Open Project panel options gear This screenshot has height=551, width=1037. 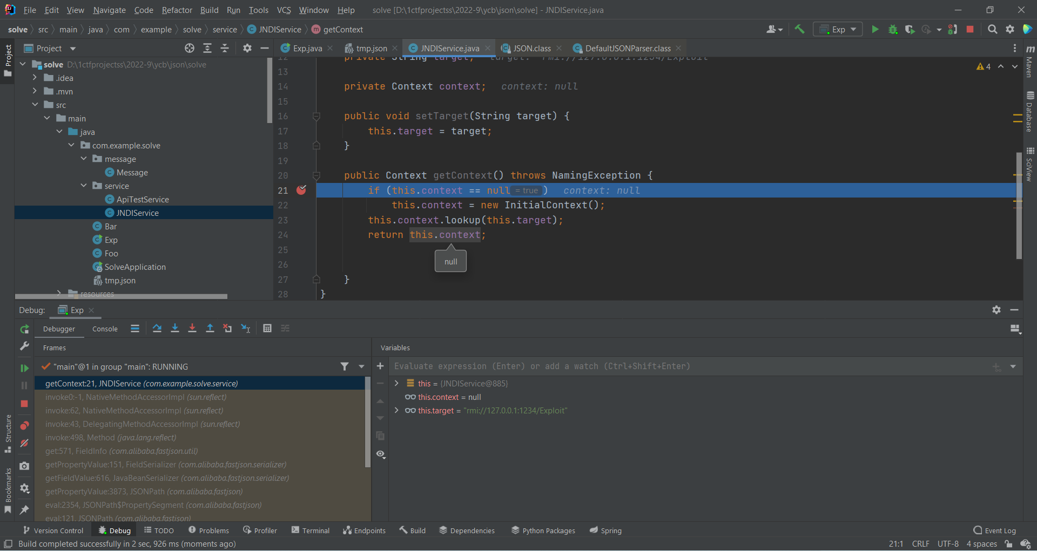tap(247, 48)
